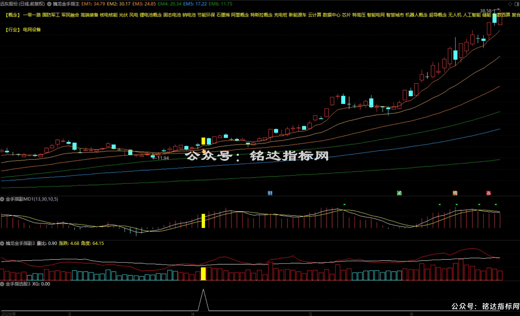Screen dimensions: 520x316
Task: Click the 擒龙金手指主 indicator name
Action: (66, 4)
